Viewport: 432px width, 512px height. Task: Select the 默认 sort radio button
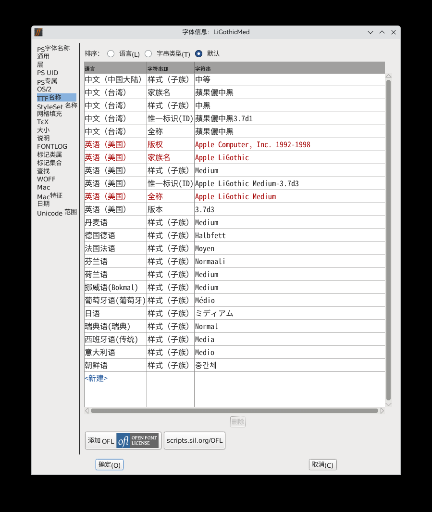[198, 53]
